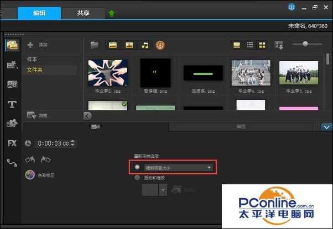The width and height of the screenshot is (333, 229).
Task: Select the 进度条.png thumbnail
Action: 203,73
